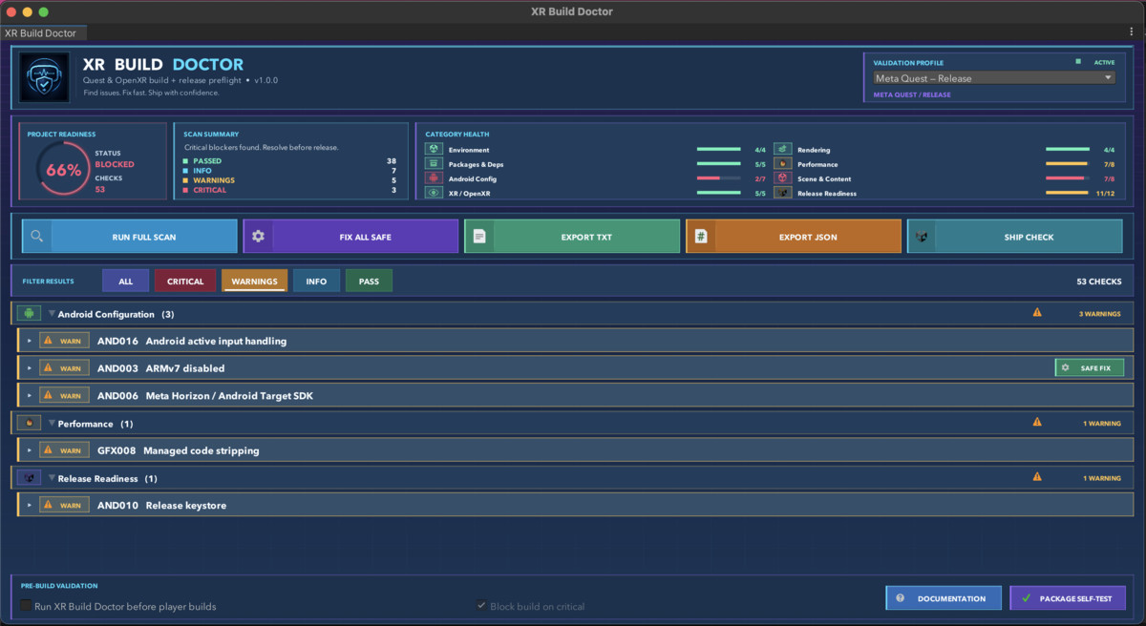Click the warning triangle on Release Readiness header

tap(1037, 478)
